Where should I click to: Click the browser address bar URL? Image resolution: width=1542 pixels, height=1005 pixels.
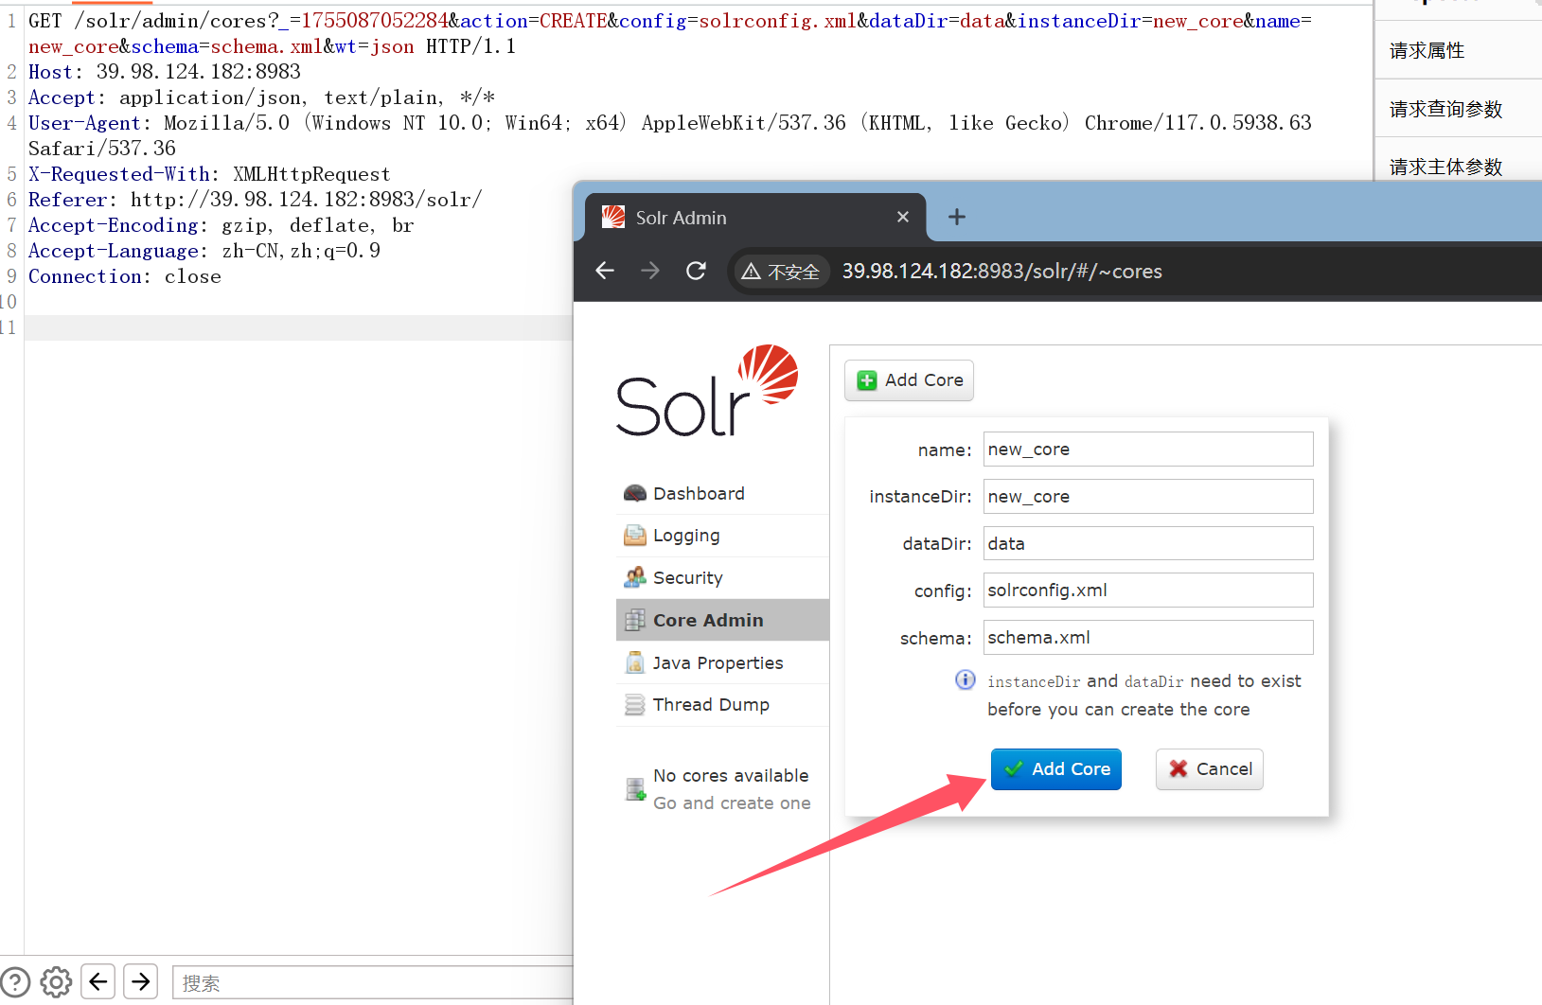1002,272
